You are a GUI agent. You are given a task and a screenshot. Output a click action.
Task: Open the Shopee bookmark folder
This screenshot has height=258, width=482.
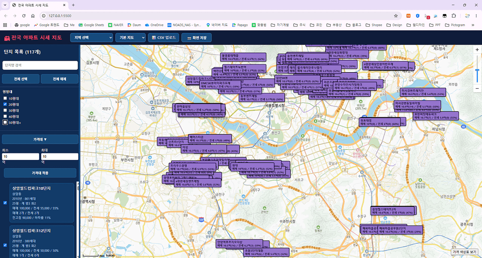click(374, 25)
